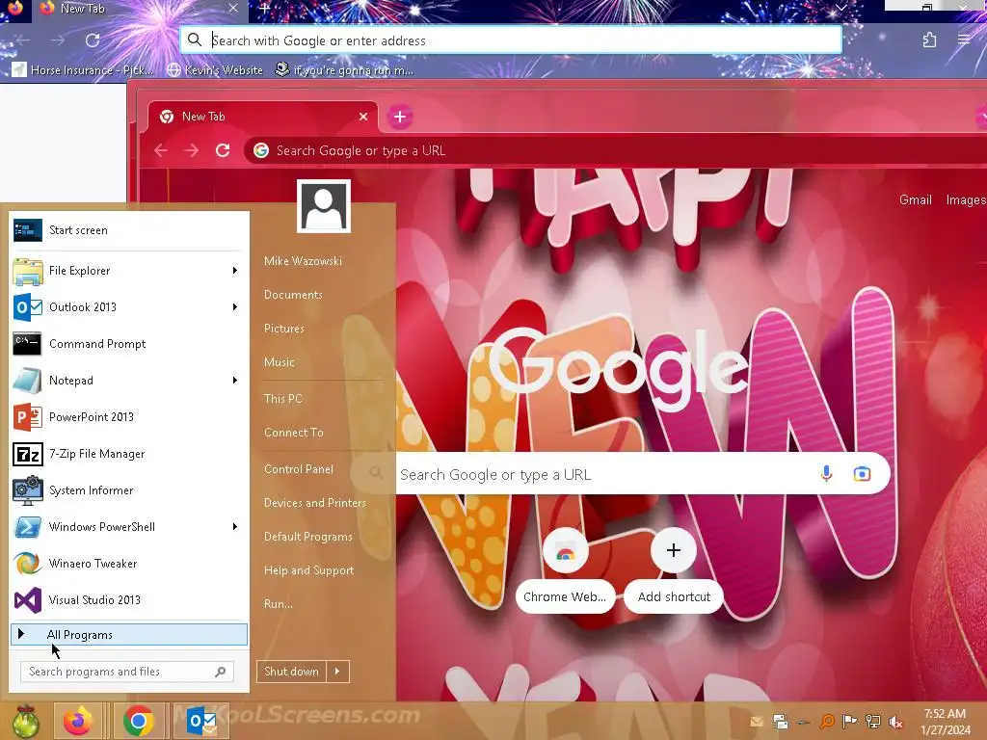Screen dimensions: 987x740
Task: Open Documents from start menu
Action: tap(293, 295)
